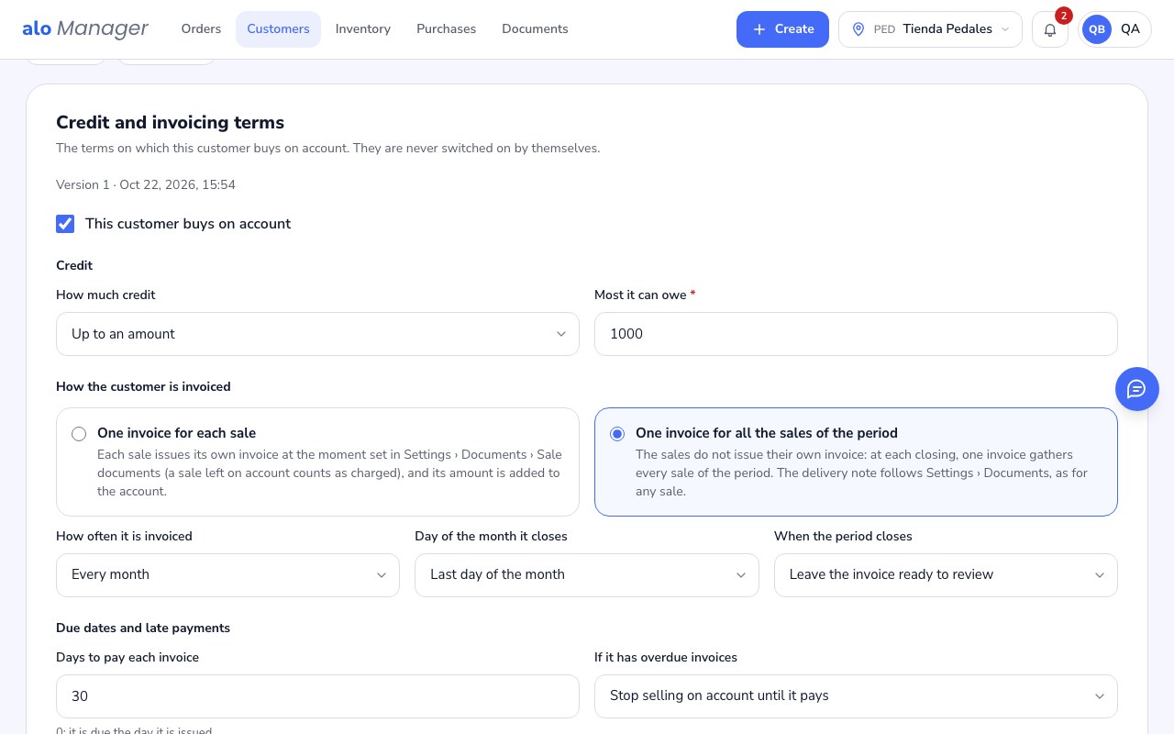Open If it has overdue invoices dropdown
Image resolution: width=1174 pixels, height=734 pixels.
tap(856, 696)
